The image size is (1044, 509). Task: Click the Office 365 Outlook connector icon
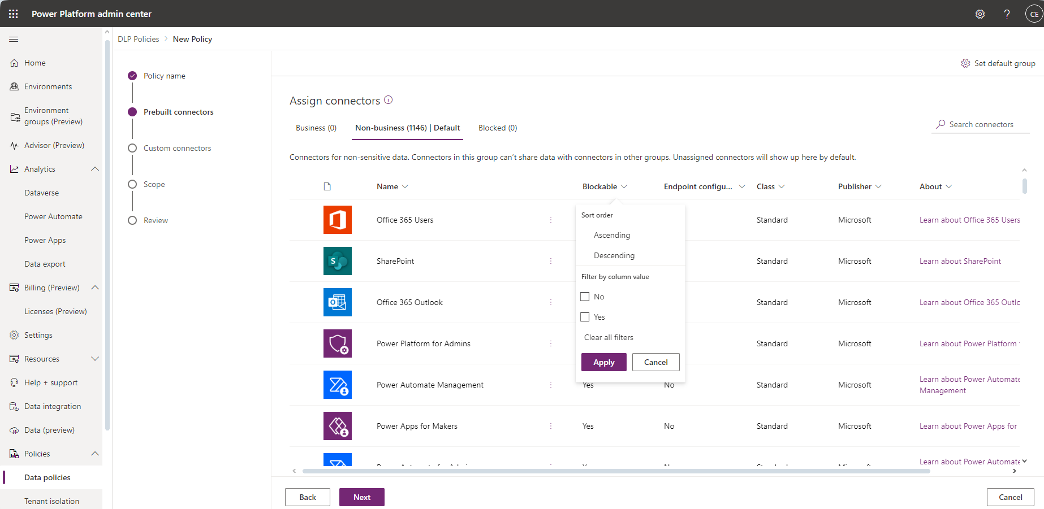(337, 302)
